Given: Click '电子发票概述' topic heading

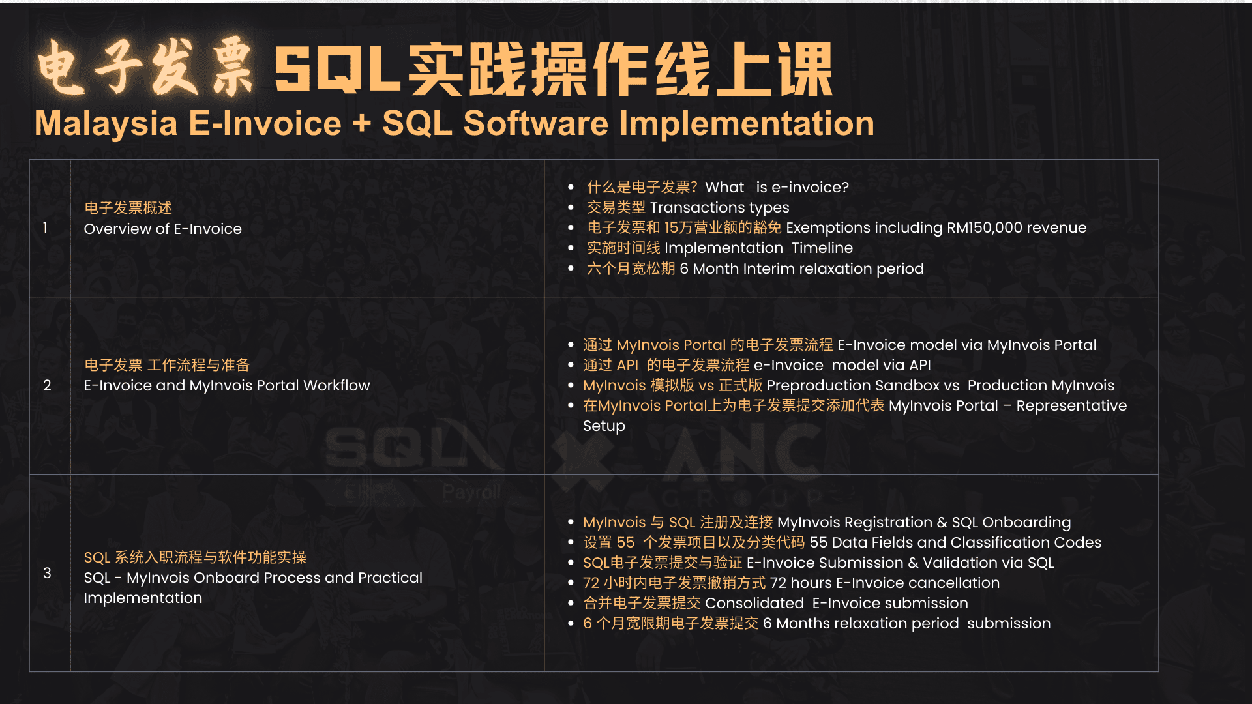Looking at the screenshot, I should click(128, 208).
